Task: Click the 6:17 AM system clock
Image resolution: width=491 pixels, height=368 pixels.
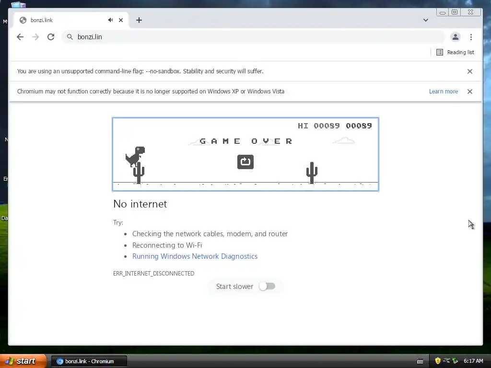Action: pyautogui.click(x=473, y=361)
